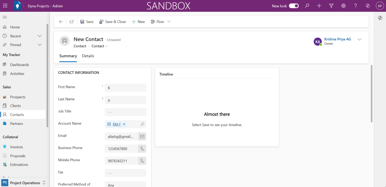The height and width of the screenshot is (187, 386).
Task: Click the Job Title input field
Action: [125, 112]
